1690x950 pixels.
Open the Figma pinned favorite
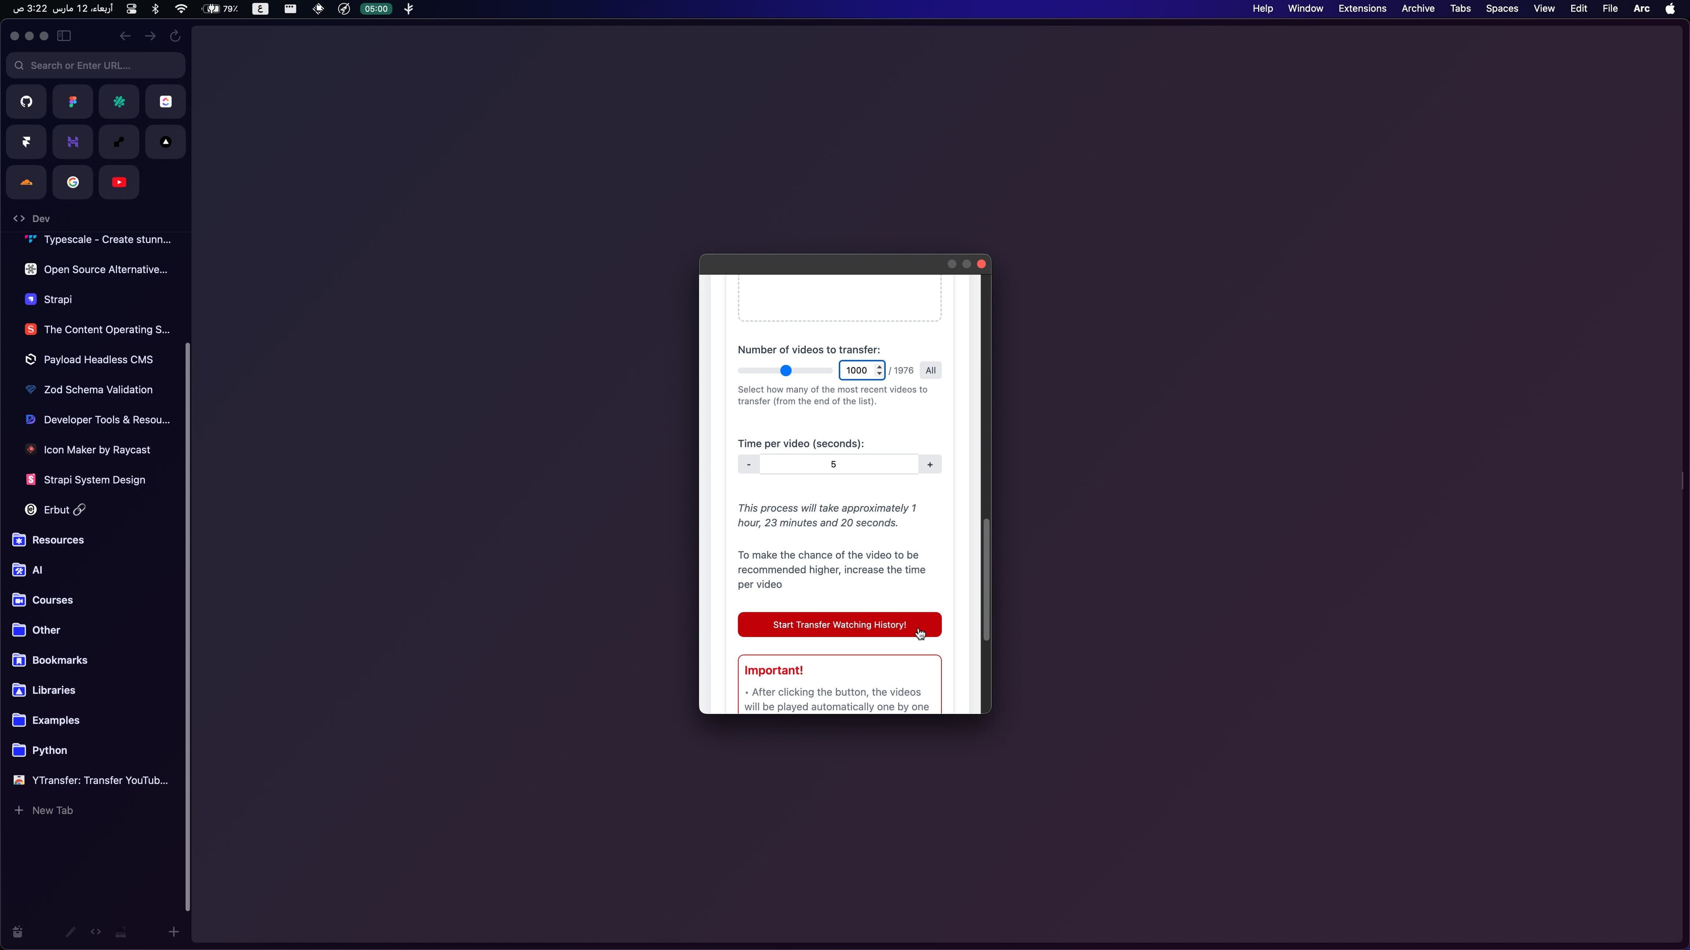click(x=73, y=102)
